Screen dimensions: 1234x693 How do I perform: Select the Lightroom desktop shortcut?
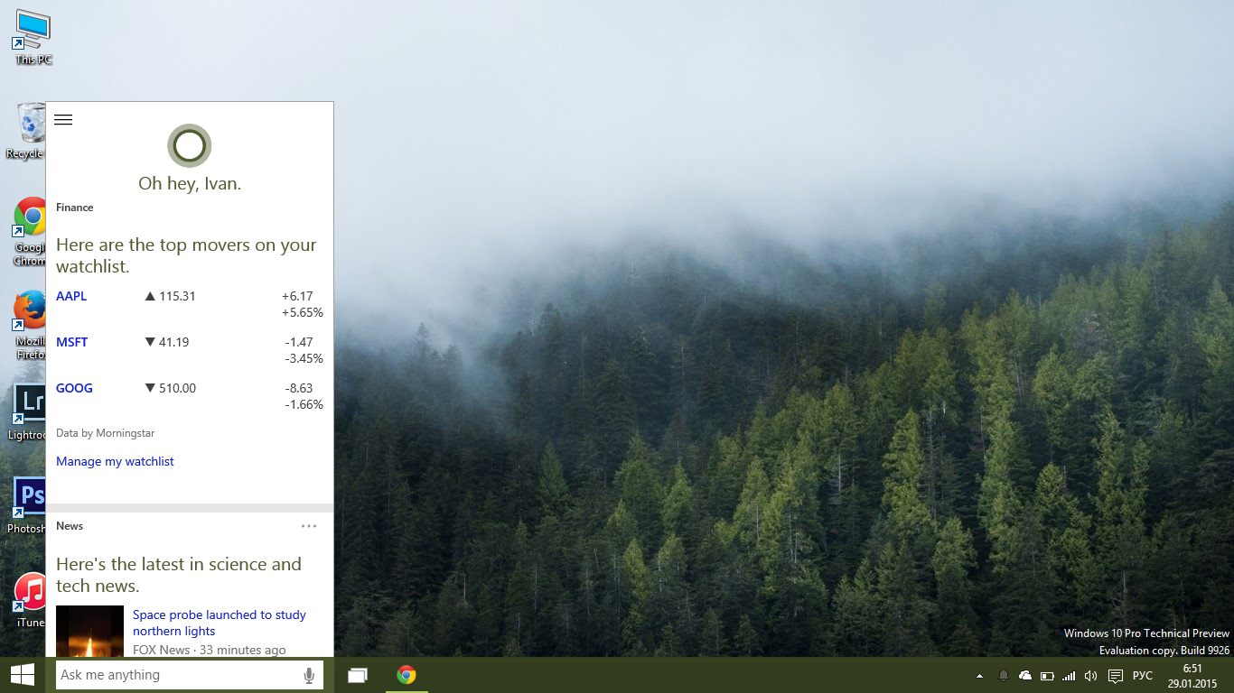pyautogui.click(x=28, y=412)
